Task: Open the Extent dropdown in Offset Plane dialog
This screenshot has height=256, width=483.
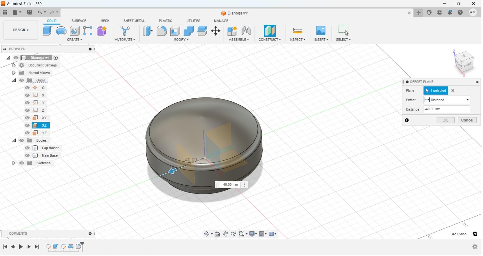Action: tap(467, 100)
